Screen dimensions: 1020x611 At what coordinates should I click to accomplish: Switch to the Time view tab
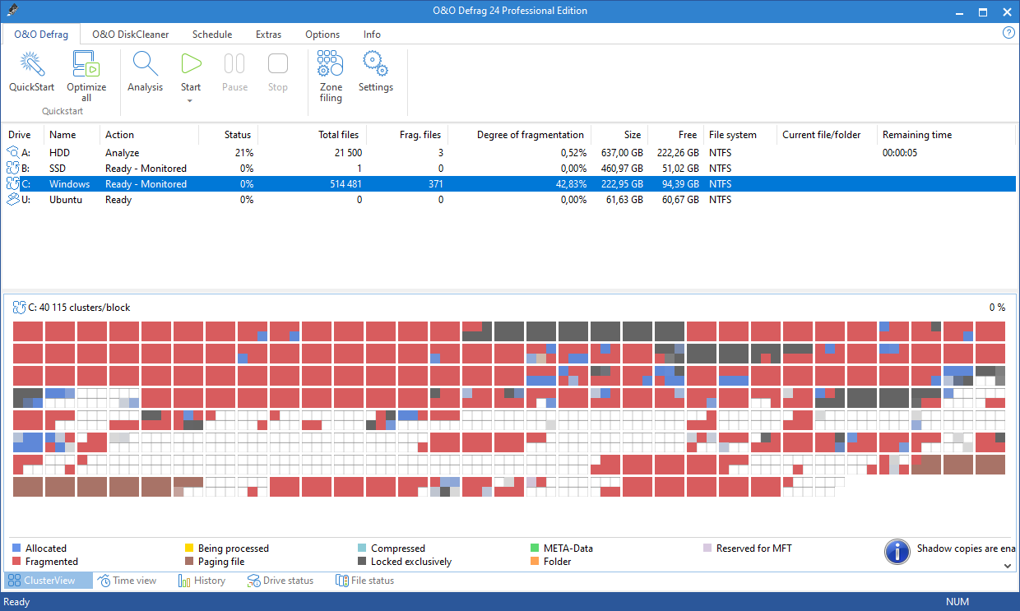[127, 581]
